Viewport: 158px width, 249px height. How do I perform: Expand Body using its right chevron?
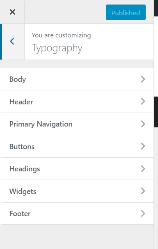143,79
